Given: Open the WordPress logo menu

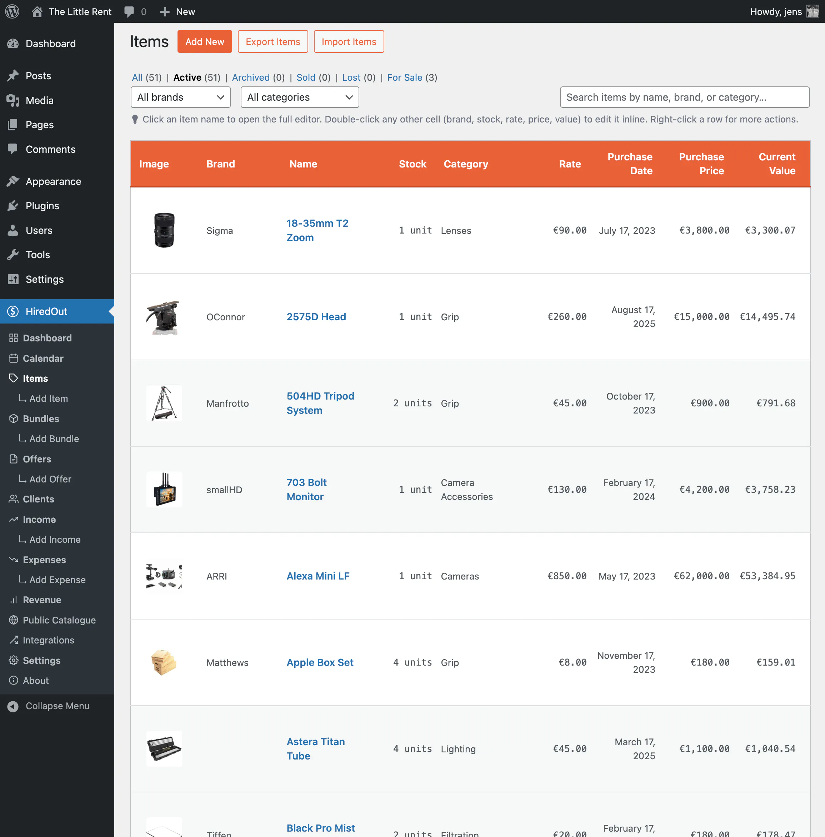Looking at the screenshot, I should point(12,11).
